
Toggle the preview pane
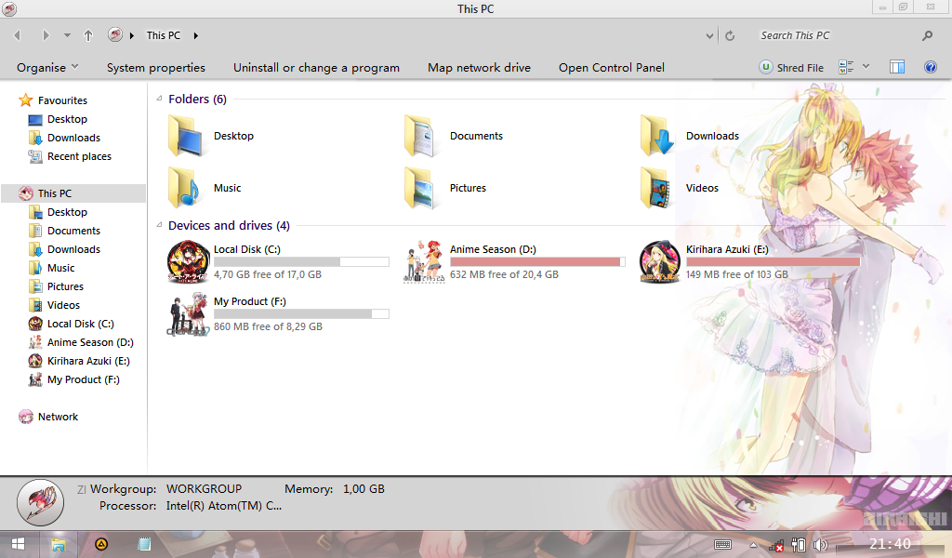pos(897,67)
